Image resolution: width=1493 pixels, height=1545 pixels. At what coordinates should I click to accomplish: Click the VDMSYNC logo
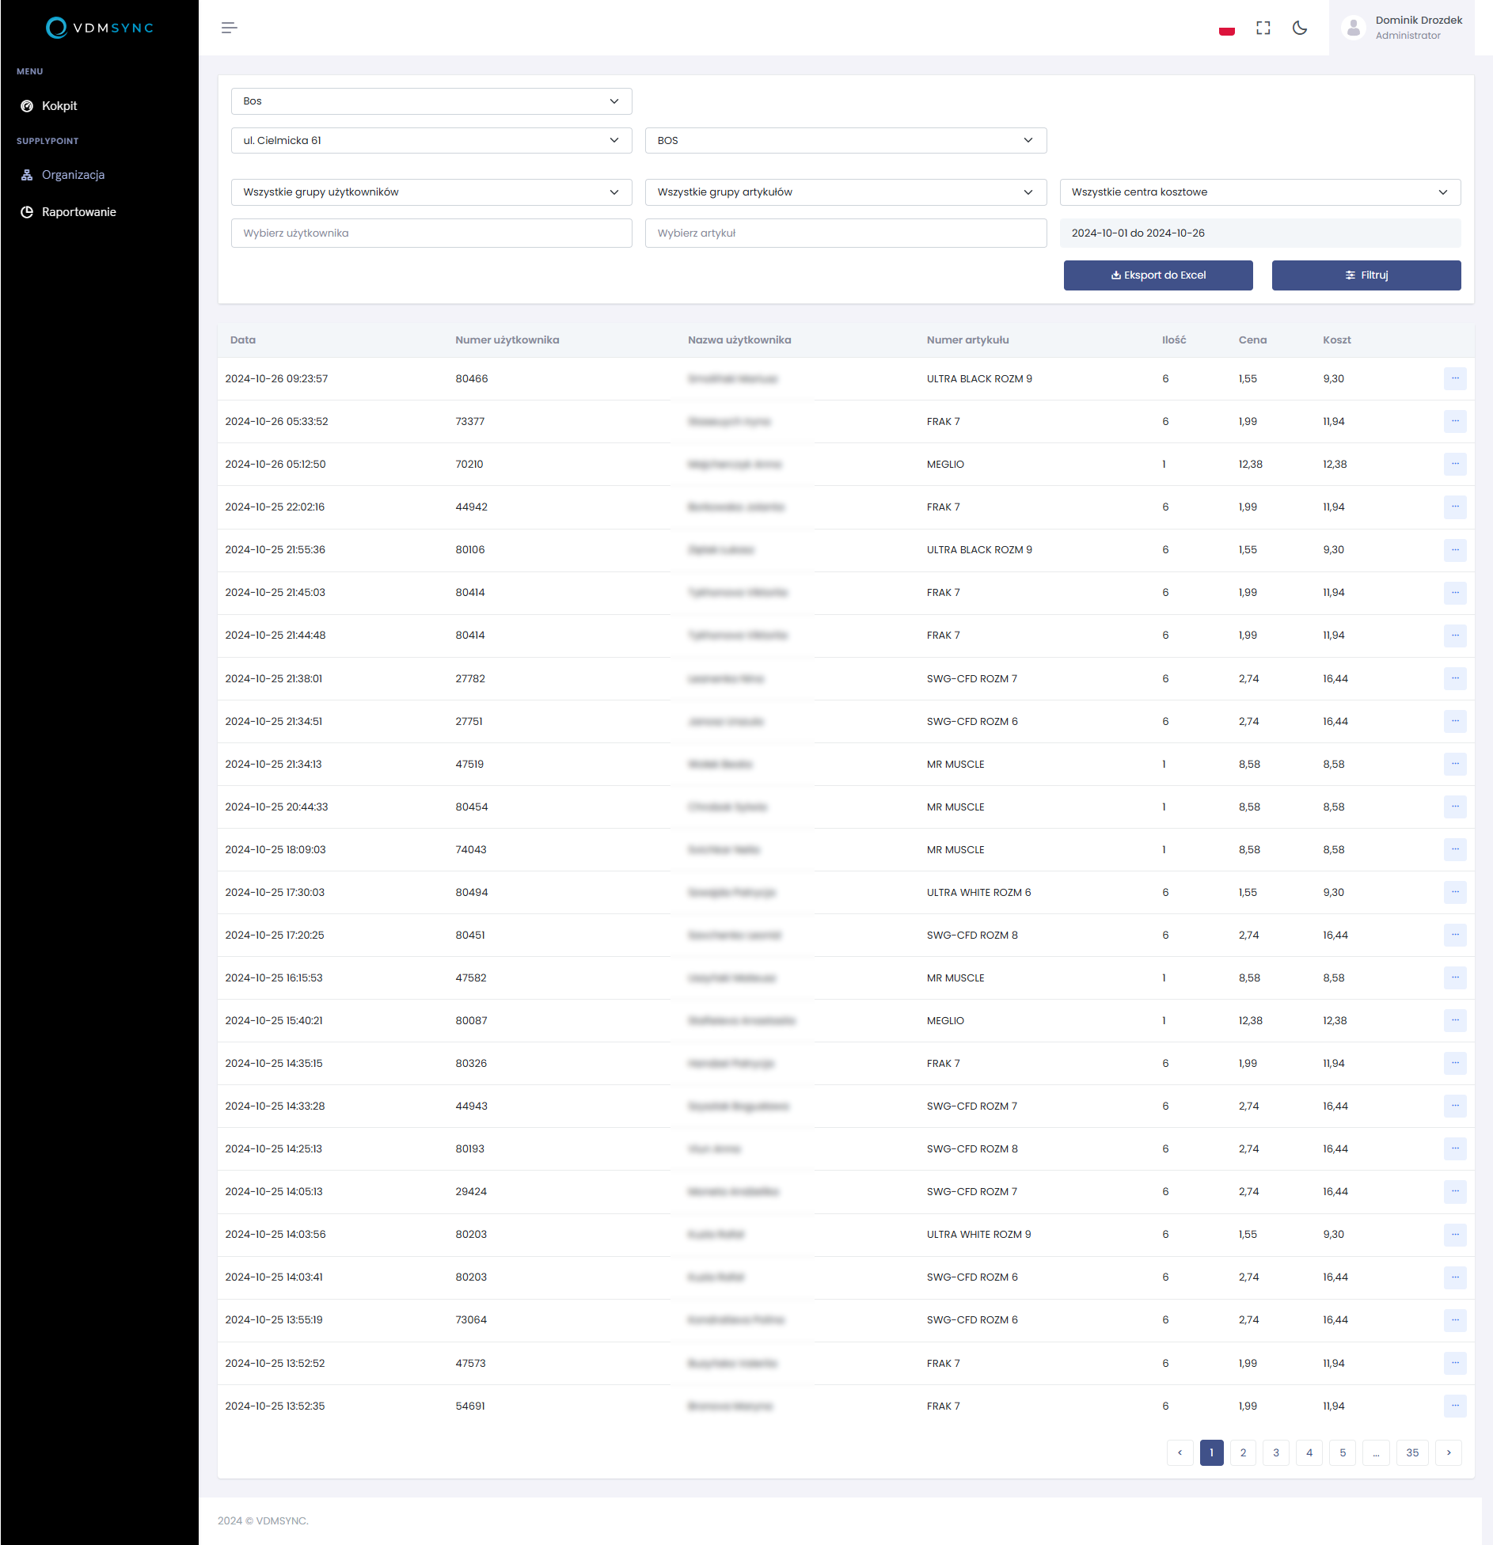click(100, 28)
